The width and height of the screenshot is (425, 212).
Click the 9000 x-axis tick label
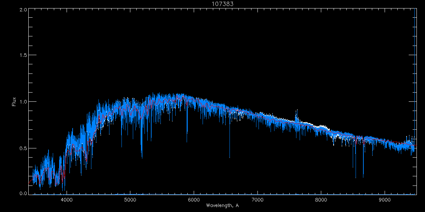(x=385, y=200)
